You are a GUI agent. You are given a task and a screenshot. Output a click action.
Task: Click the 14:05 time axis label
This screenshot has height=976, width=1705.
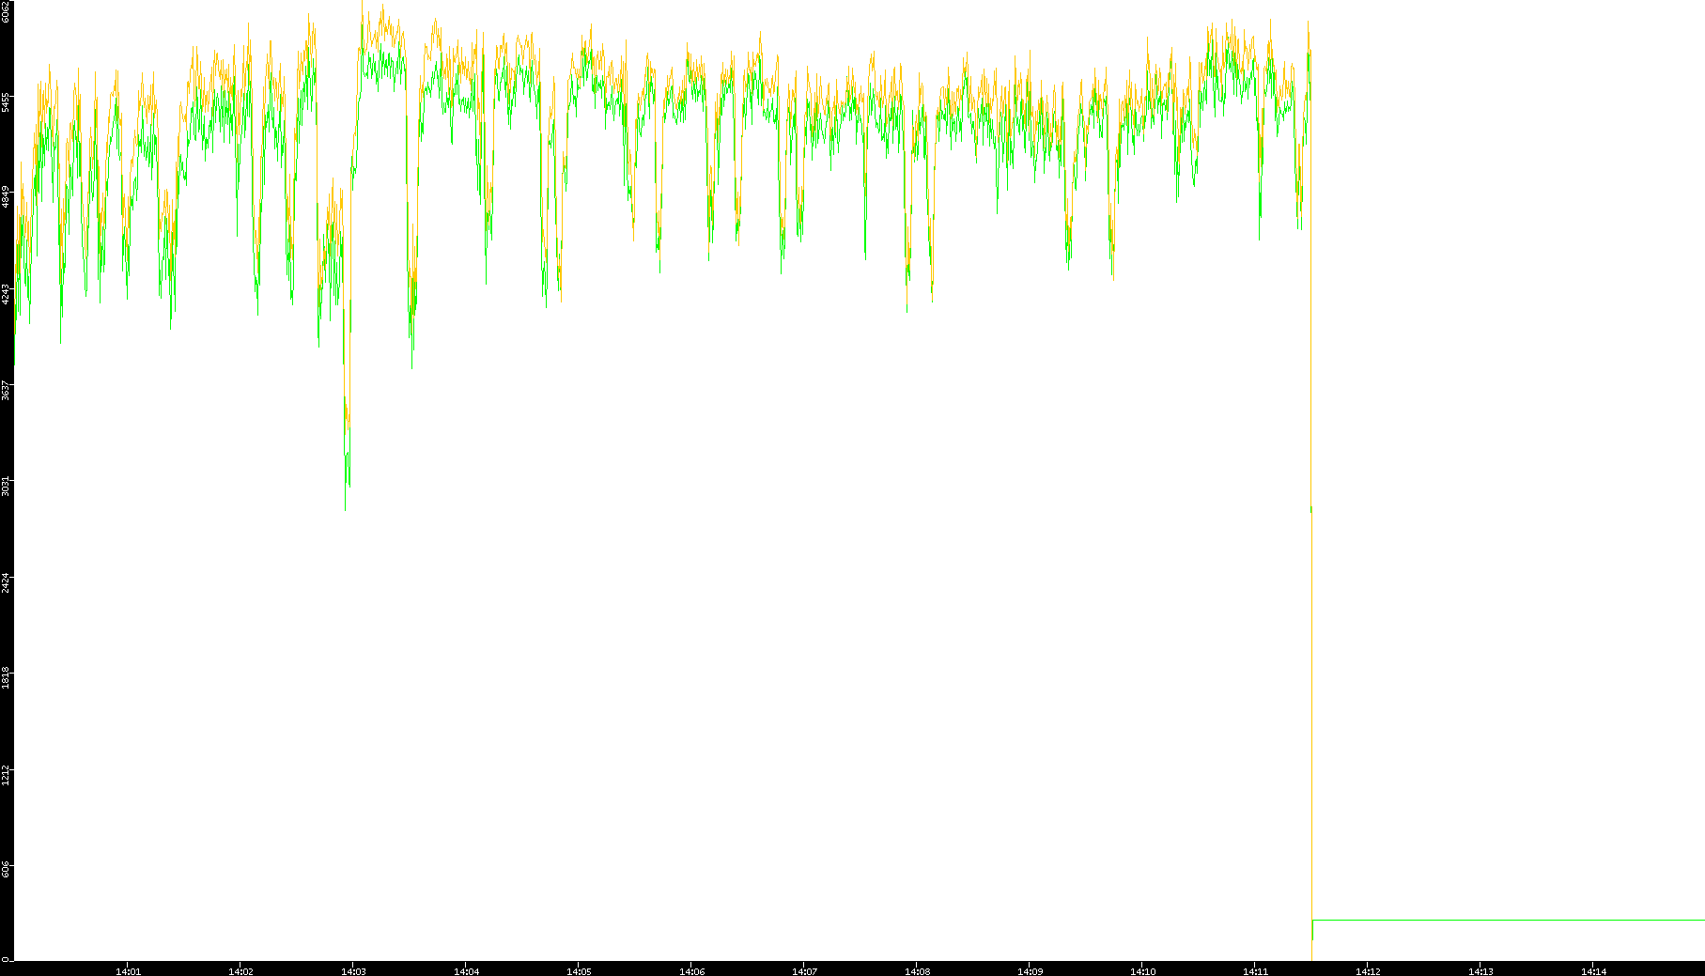pyautogui.click(x=579, y=971)
